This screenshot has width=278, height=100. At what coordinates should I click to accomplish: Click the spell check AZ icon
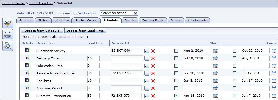click(8, 23)
